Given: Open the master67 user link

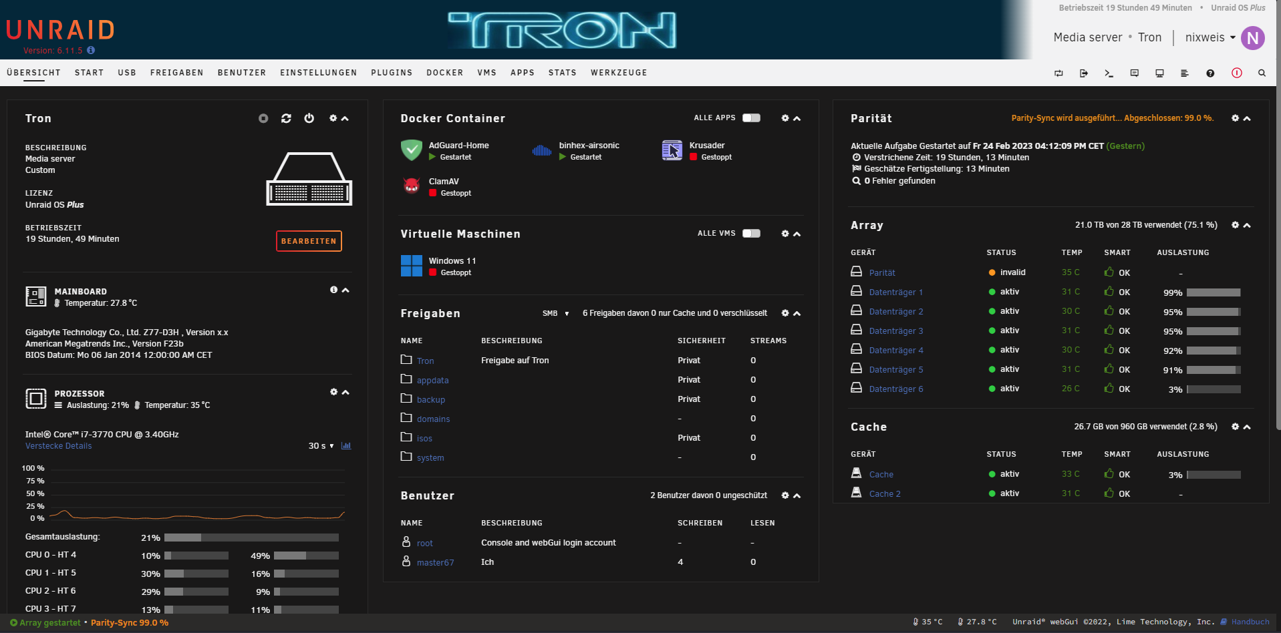Looking at the screenshot, I should click(x=435, y=563).
